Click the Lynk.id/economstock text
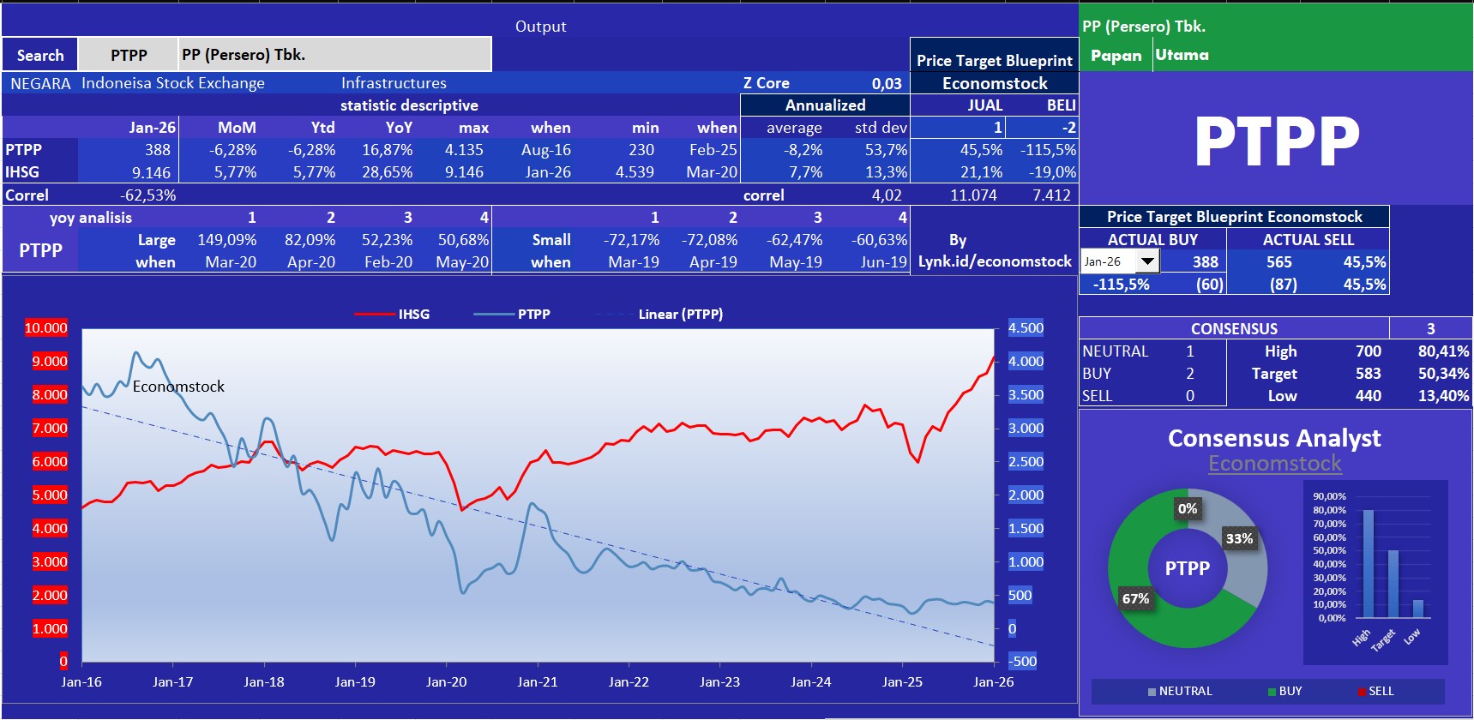This screenshot has height=720, width=1474. (x=995, y=261)
